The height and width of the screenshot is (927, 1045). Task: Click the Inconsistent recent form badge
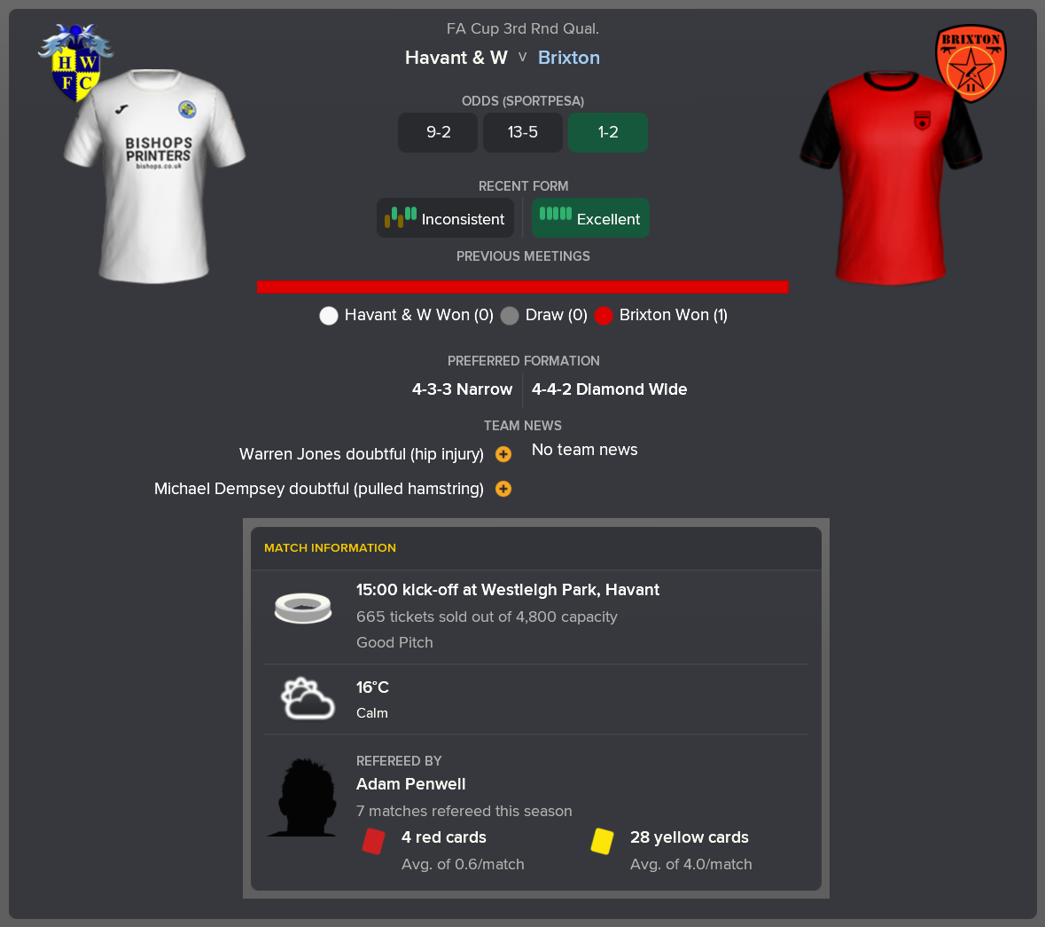point(445,218)
